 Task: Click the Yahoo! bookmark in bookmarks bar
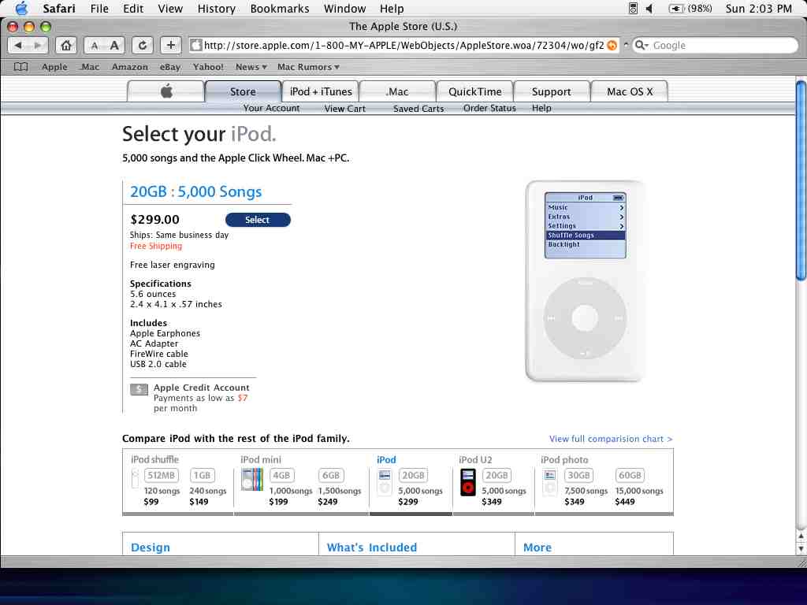coord(208,67)
